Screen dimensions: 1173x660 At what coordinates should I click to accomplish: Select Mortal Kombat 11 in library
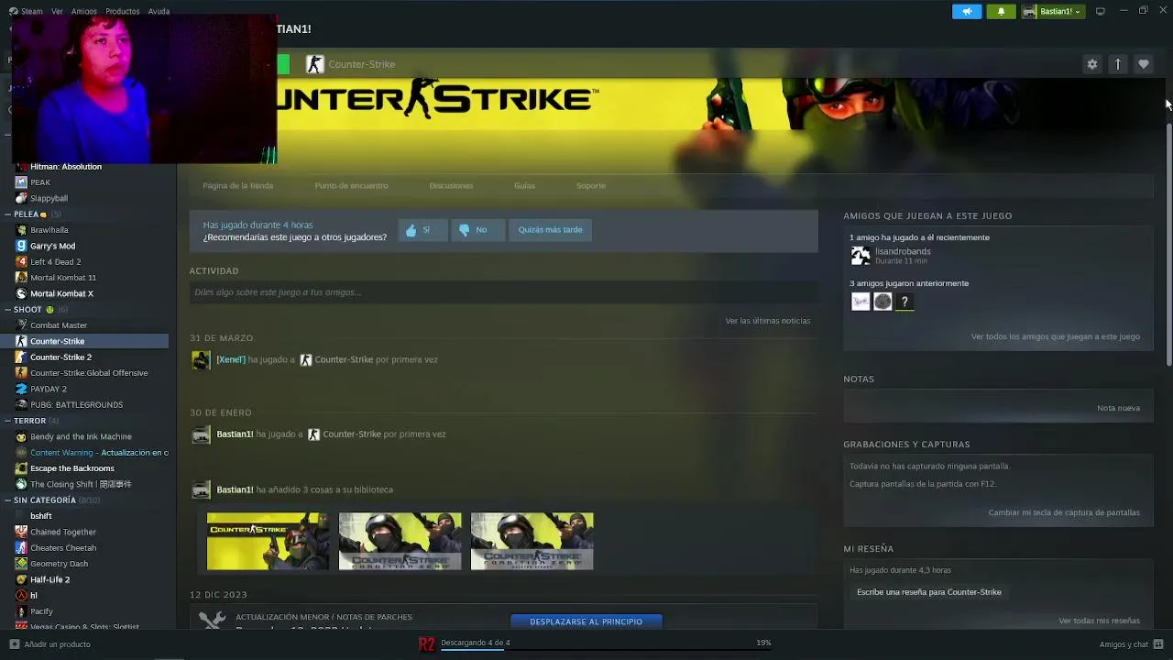coord(62,278)
